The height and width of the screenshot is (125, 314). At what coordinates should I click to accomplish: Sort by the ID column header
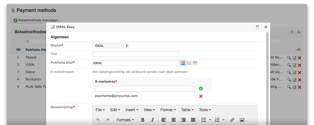tap(18, 50)
